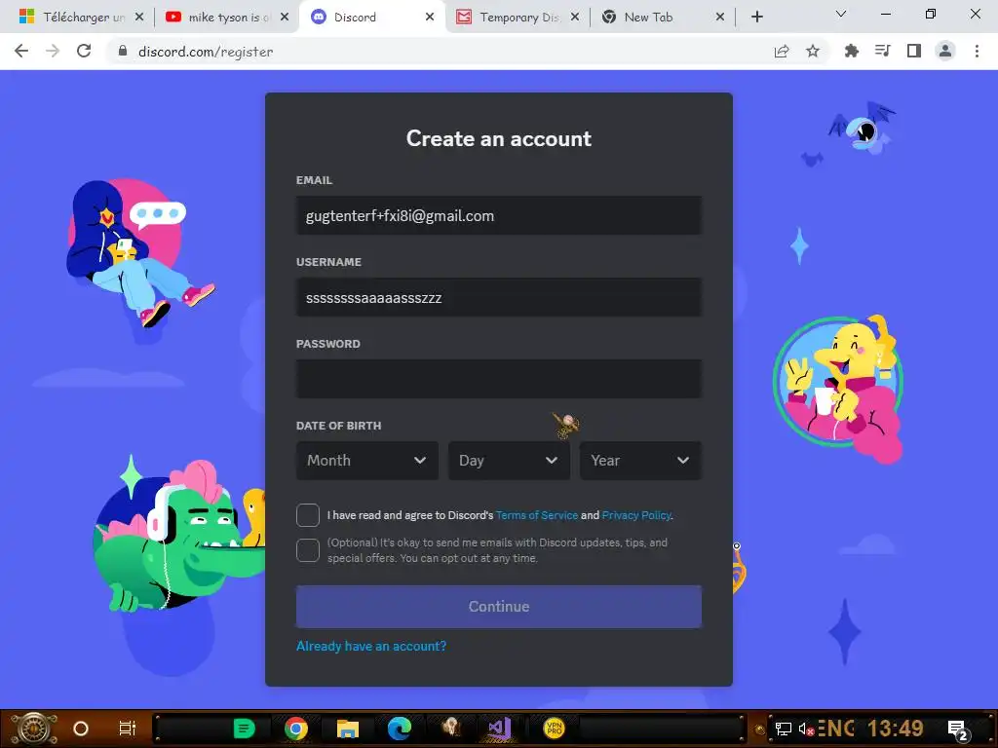Click Already have an account link
998x748 pixels.
(371, 647)
